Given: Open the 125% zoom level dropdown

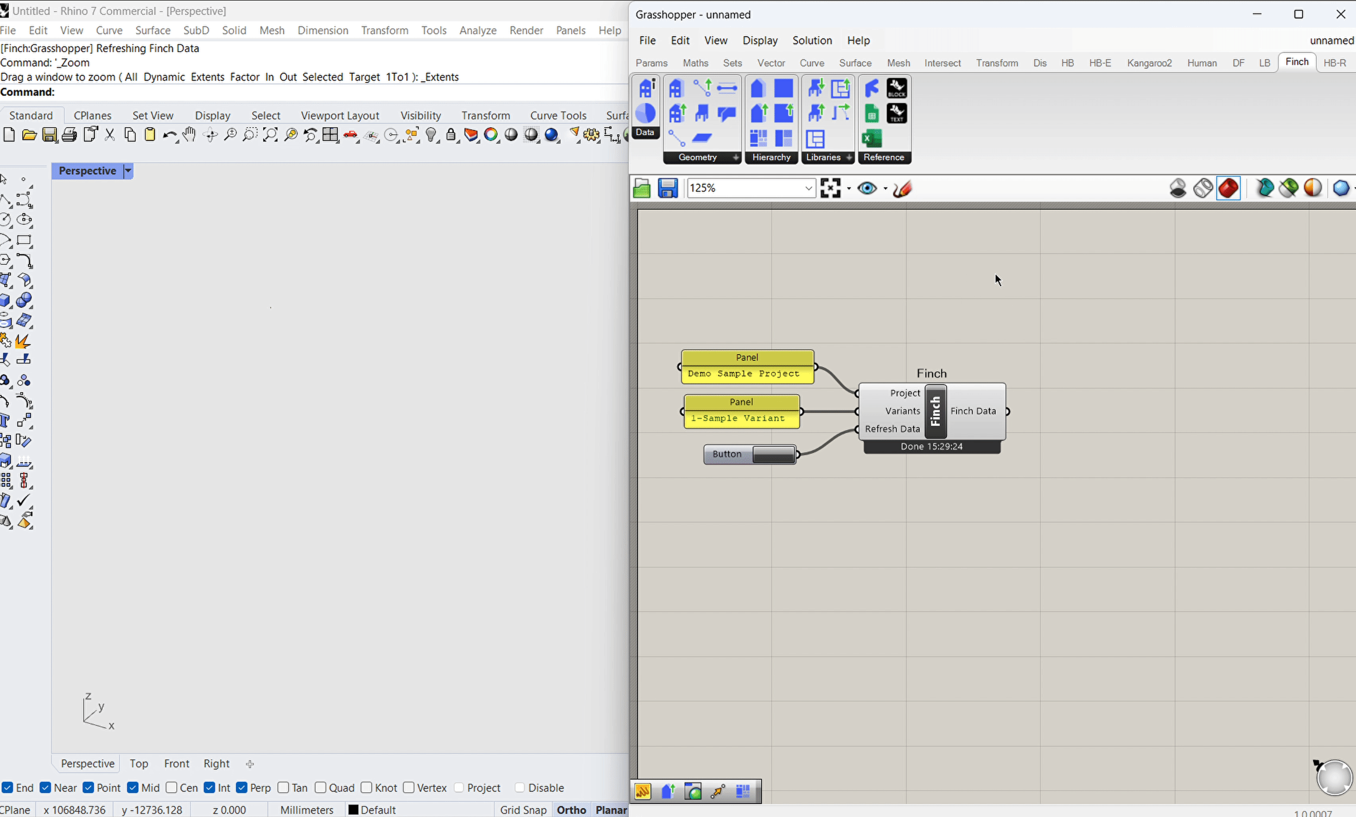Looking at the screenshot, I should pos(808,188).
